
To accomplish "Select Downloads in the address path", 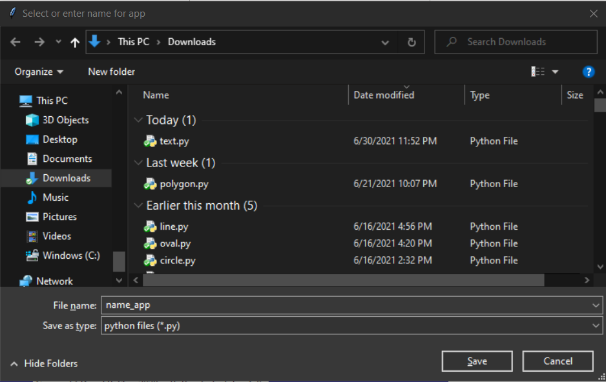I will [192, 42].
